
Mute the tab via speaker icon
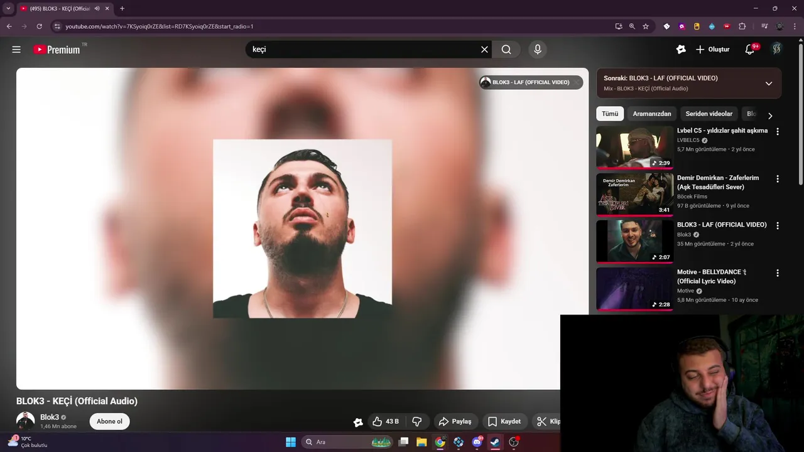(97, 9)
